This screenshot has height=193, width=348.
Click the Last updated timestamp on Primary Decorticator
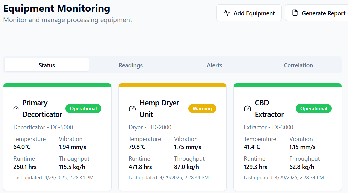[54, 178]
